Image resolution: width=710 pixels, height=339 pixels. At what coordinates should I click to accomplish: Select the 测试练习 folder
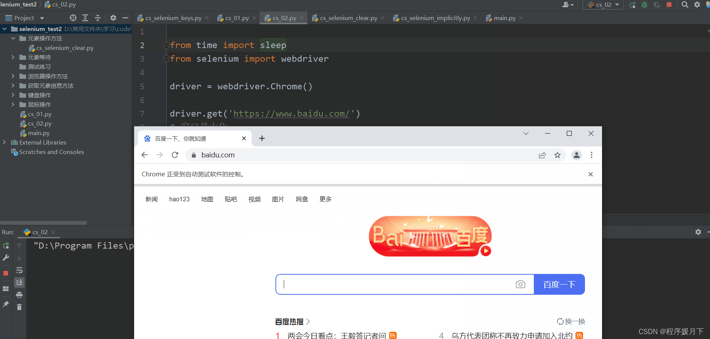pos(35,67)
